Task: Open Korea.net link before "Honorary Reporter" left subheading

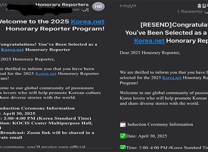Action: click(12, 50)
